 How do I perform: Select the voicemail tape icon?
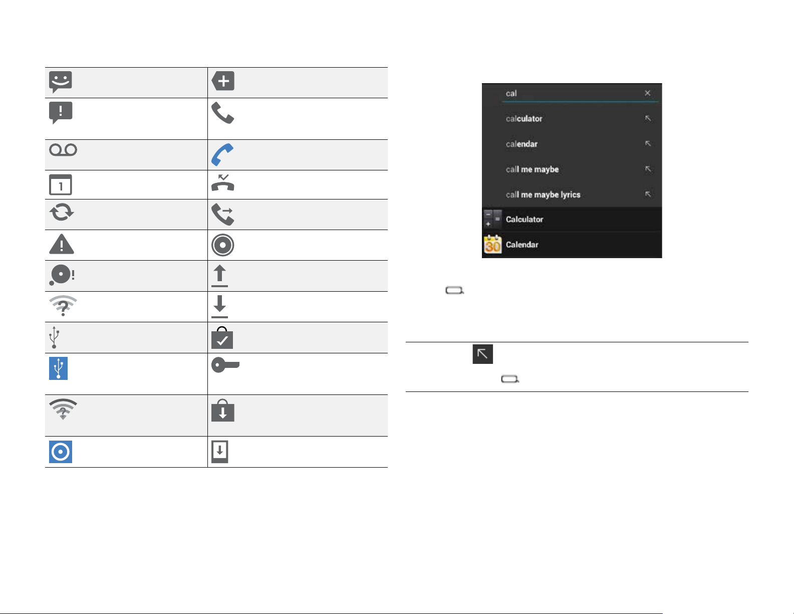tap(63, 150)
